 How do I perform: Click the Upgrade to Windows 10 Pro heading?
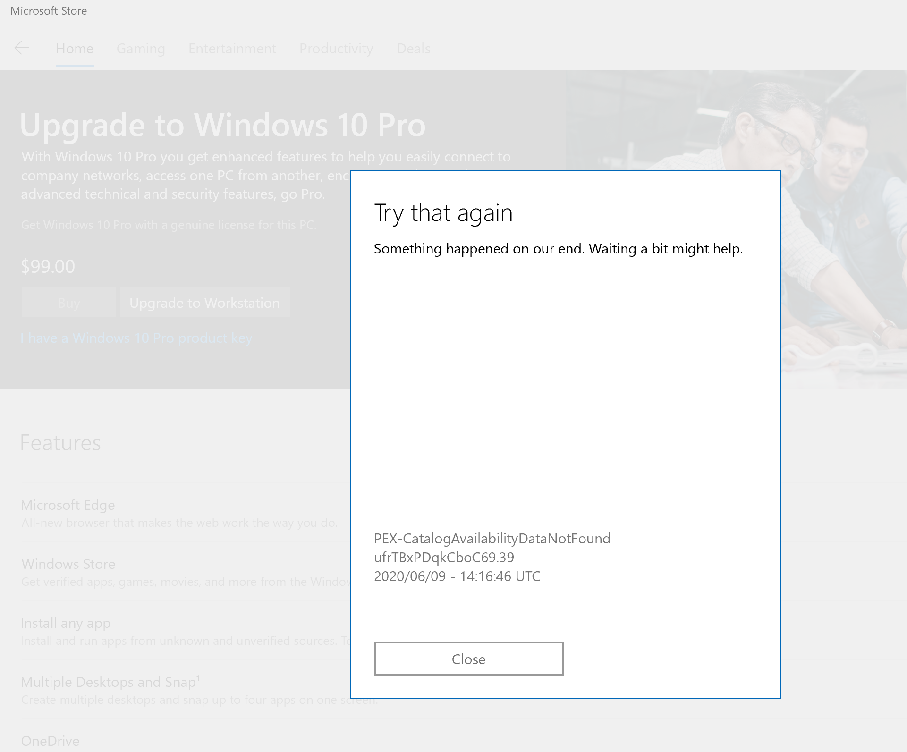[223, 125]
